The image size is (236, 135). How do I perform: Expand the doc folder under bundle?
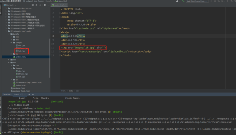tap(11, 40)
